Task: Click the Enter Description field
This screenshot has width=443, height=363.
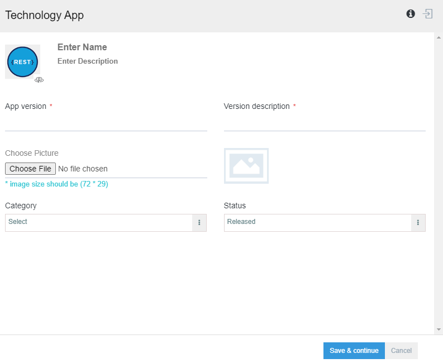Action: (88, 61)
